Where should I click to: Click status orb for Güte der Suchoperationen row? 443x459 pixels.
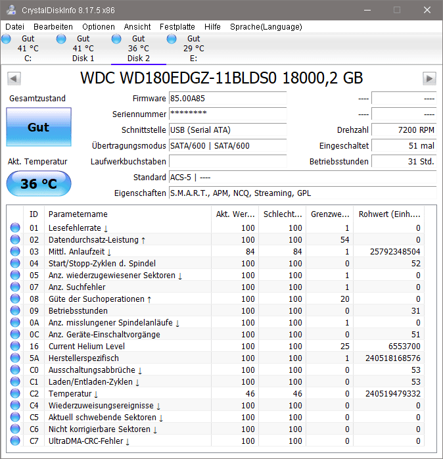click(x=15, y=299)
